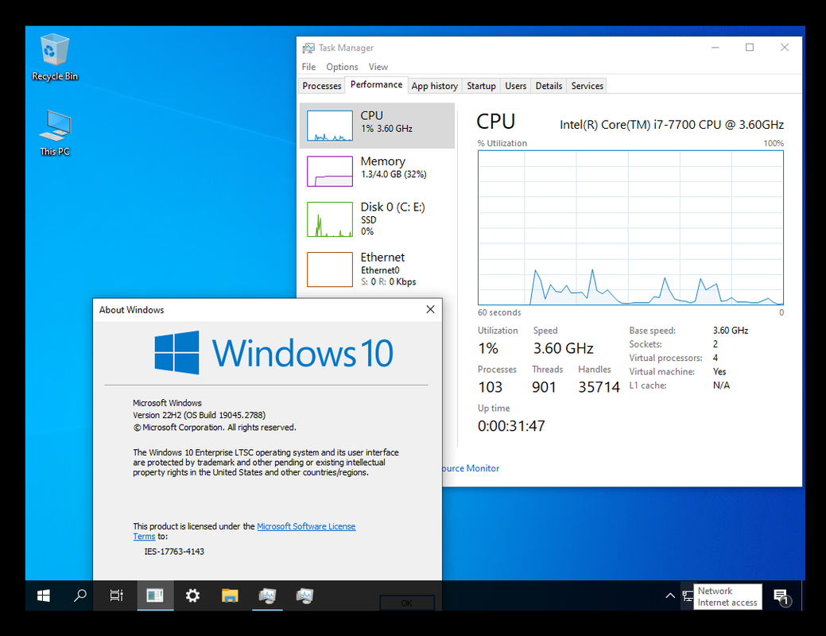Click the Base speed 3.60 GHz value
826x636 pixels.
pyautogui.click(x=730, y=331)
